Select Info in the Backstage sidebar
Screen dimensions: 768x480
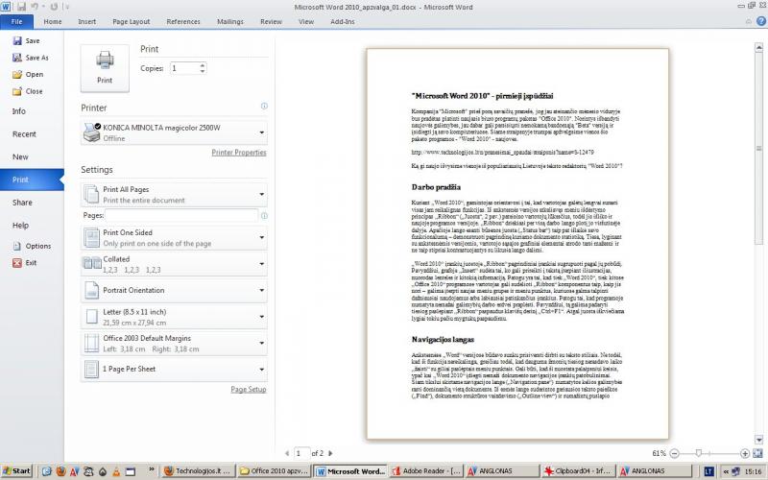pos(32,111)
